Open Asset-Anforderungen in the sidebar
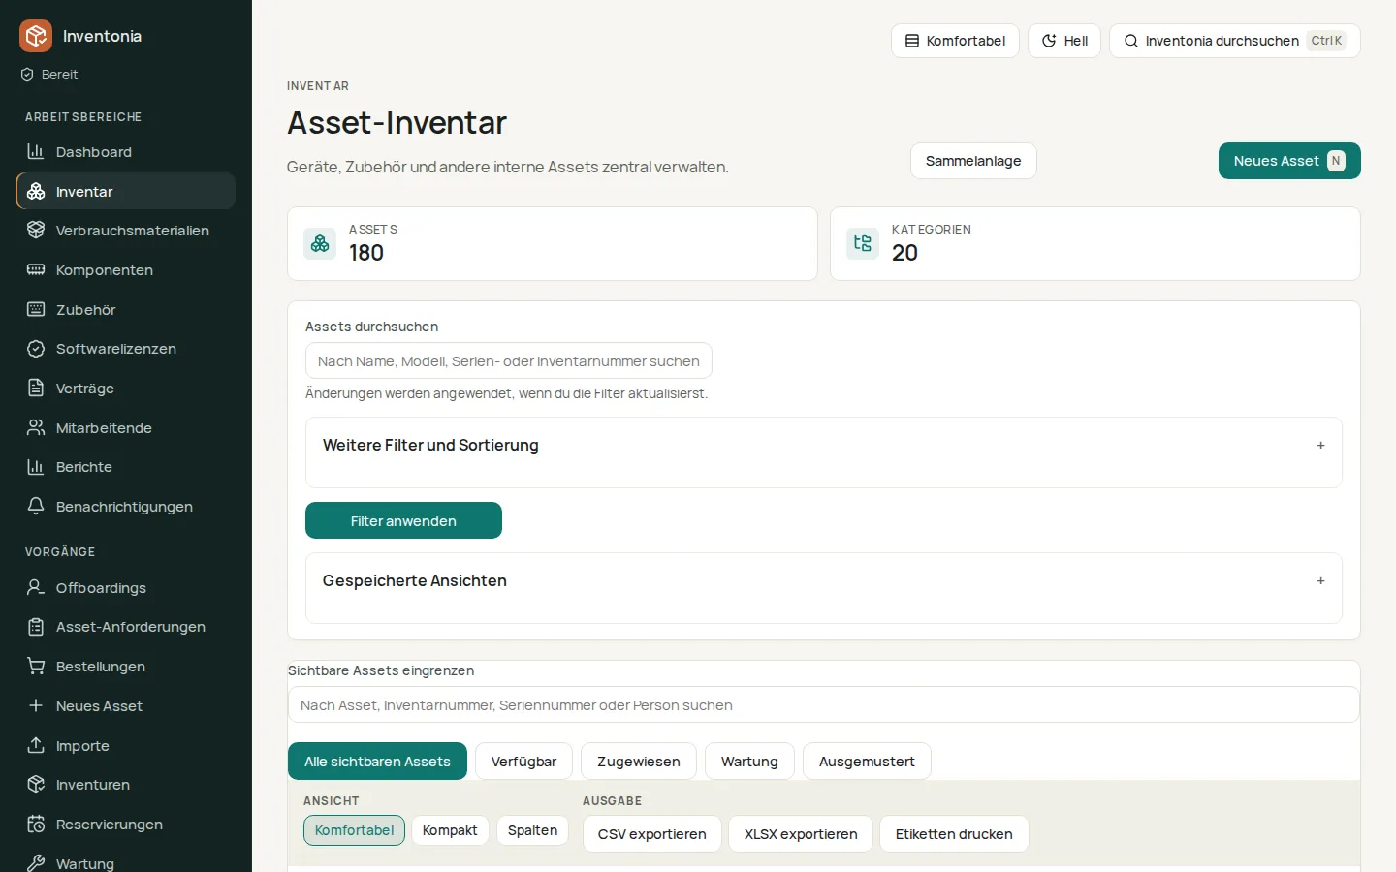This screenshot has width=1396, height=872. [126, 627]
